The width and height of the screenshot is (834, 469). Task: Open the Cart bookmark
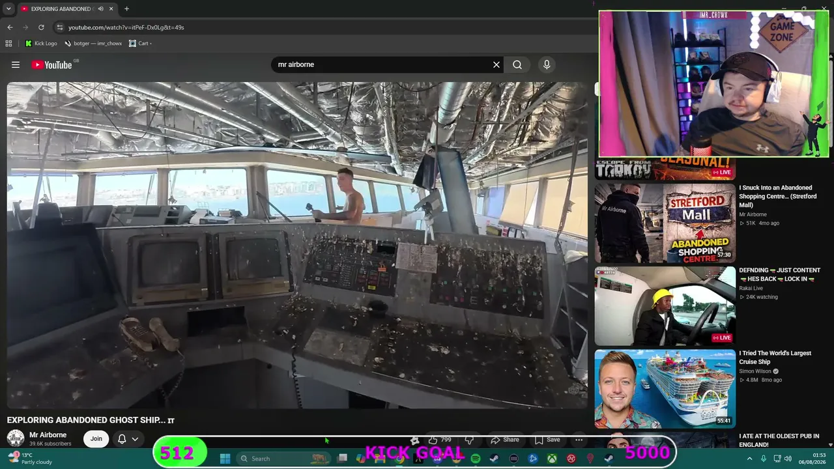(x=140, y=44)
